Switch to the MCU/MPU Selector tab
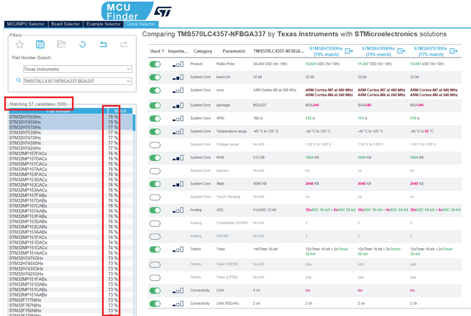Image resolution: width=471 pixels, height=316 pixels. 26,24
